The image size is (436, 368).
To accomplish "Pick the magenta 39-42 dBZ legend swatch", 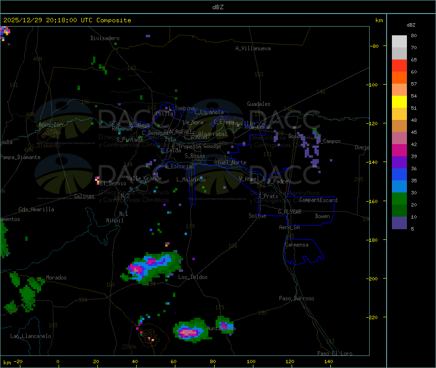I will [x=399, y=150].
